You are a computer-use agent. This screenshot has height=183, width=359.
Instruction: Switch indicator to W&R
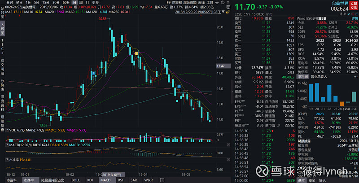(149, 180)
